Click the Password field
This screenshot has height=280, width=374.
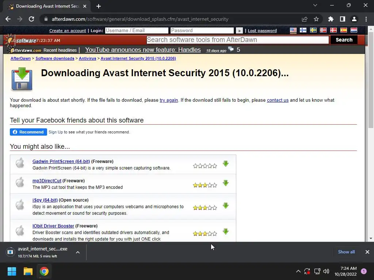pyautogui.click(x=202, y=31)
